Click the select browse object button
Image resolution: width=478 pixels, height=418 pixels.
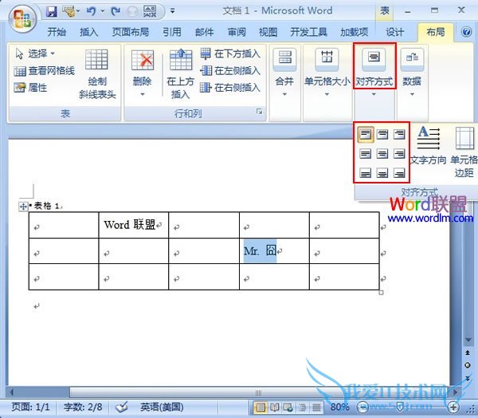click(468, 365)
